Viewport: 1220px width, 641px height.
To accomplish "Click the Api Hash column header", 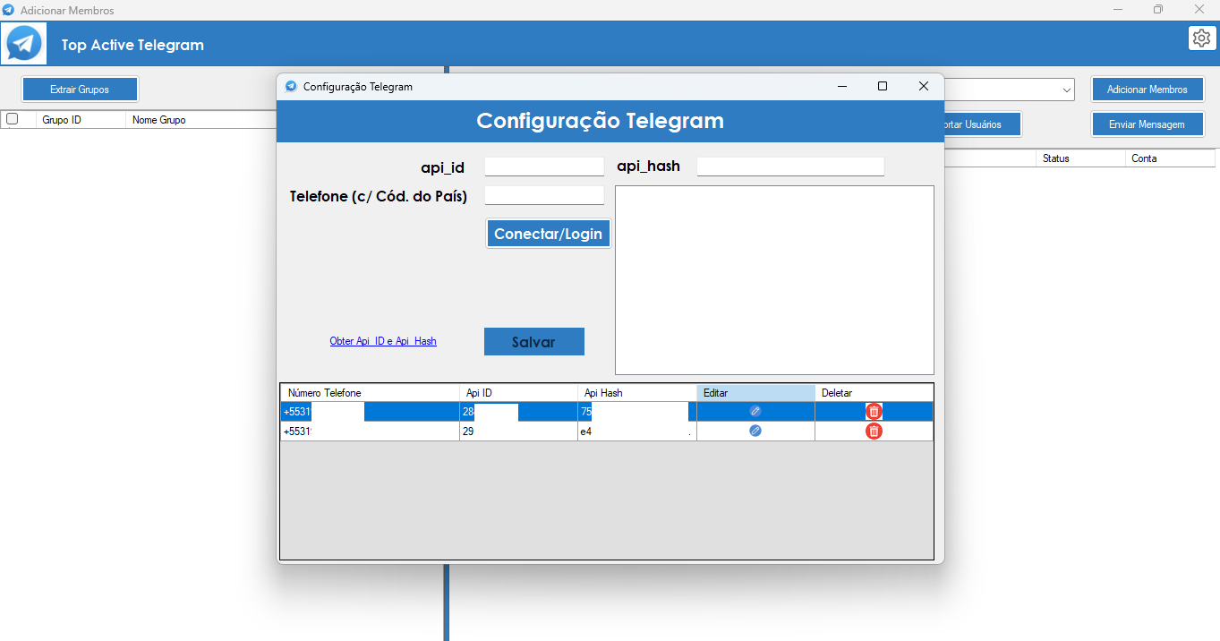I will [x=637, y=393].
